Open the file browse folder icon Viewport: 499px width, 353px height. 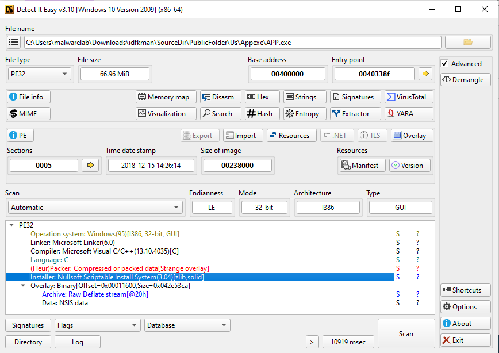pos(467,43)
